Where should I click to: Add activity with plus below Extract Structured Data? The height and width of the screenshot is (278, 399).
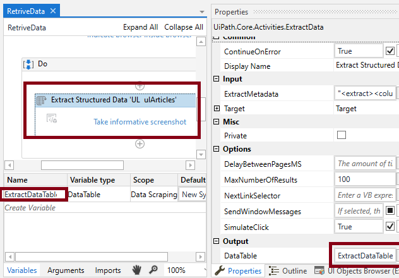coord(140,144)
